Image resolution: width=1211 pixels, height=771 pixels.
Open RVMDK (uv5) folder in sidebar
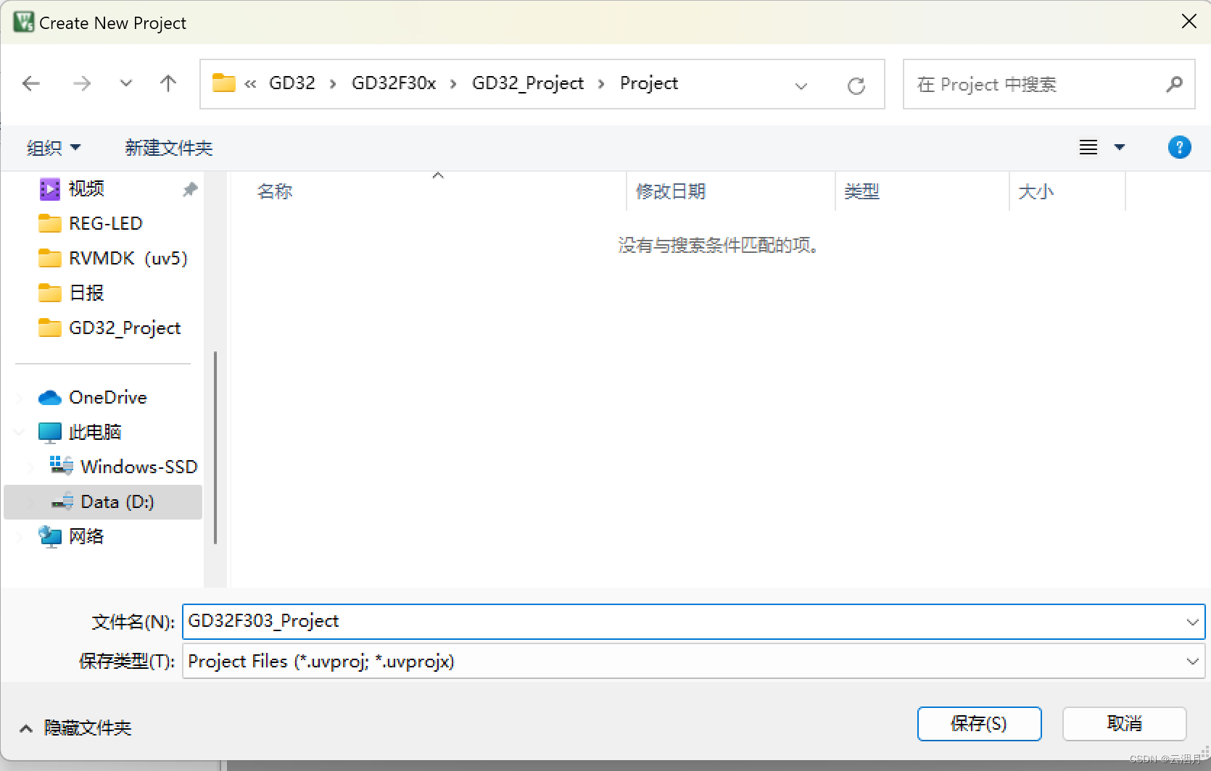pyautogui.click(x=128, y=258)
